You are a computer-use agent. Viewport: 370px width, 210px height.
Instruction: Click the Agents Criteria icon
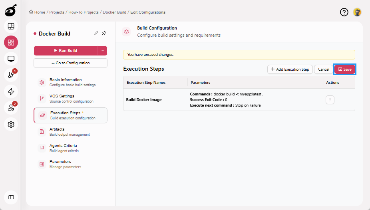pos(42,148)
